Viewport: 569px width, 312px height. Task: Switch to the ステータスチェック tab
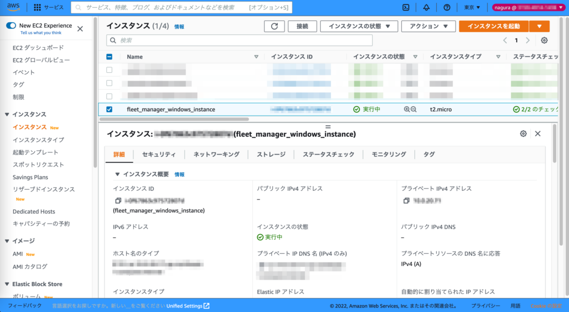pos(328,155)
